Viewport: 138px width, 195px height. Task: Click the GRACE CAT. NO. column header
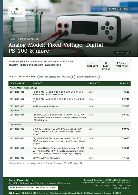[18, 83]
